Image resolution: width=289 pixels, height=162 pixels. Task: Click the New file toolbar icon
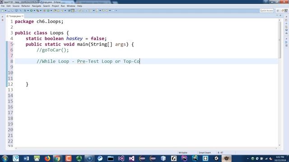[3, 10]
